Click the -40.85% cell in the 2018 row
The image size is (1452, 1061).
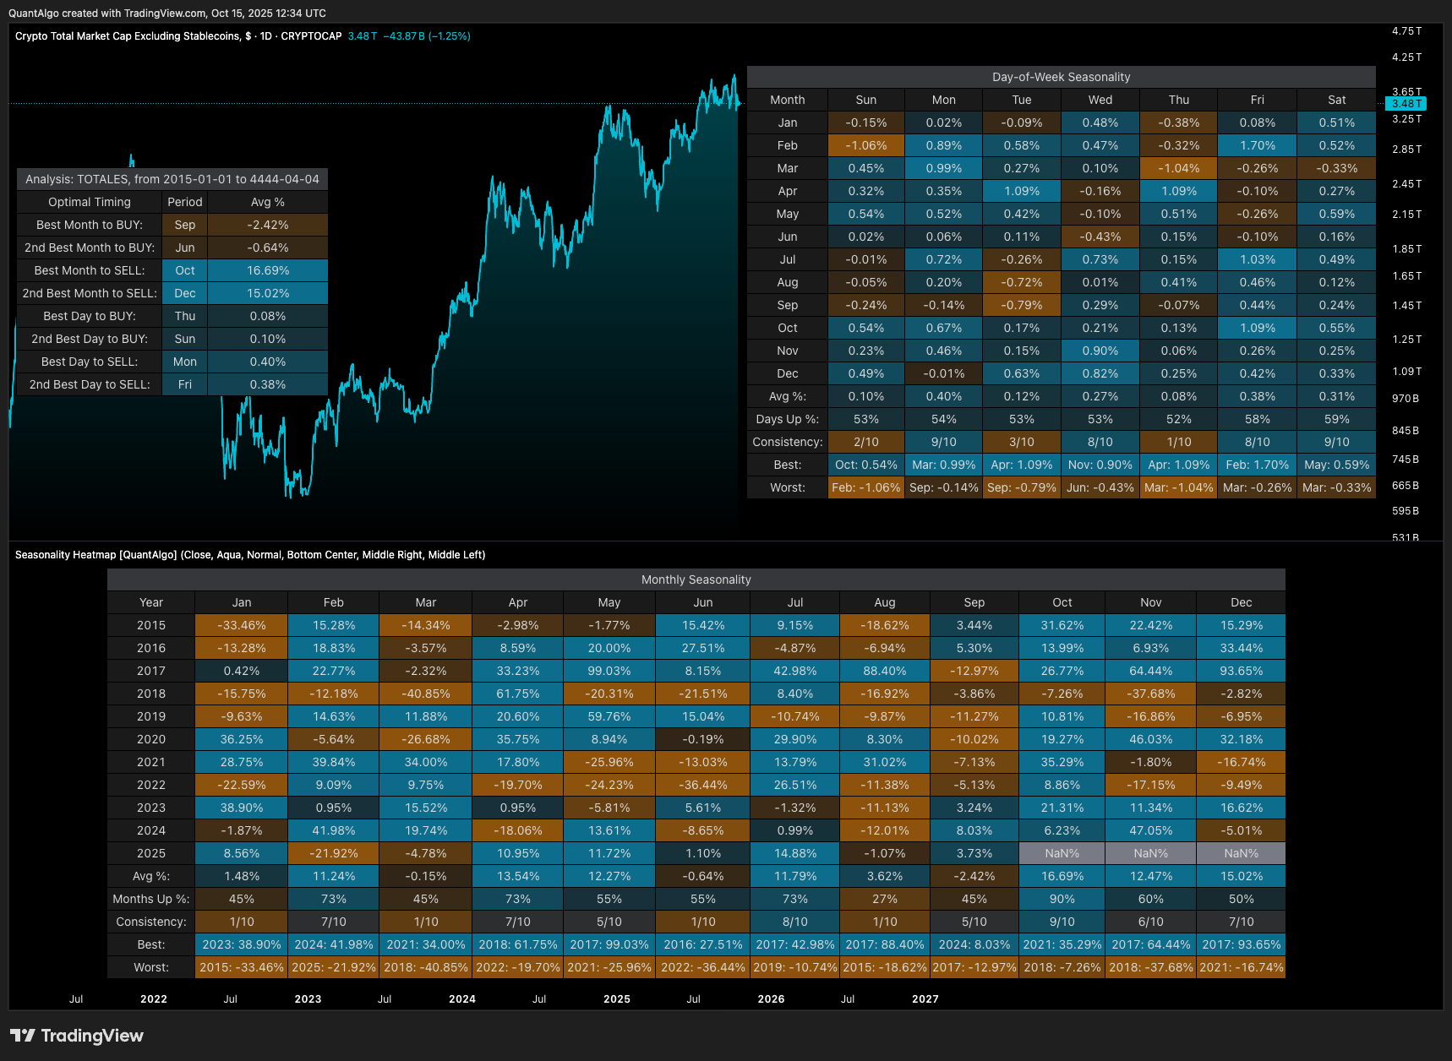[x=426, y=694]
